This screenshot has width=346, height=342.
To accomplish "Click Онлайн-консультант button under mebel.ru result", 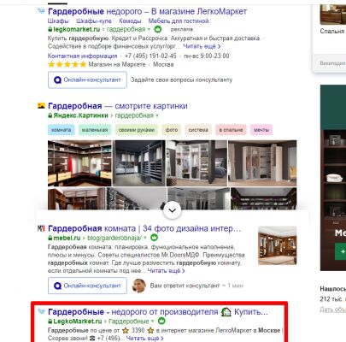I will click(87, 286).
